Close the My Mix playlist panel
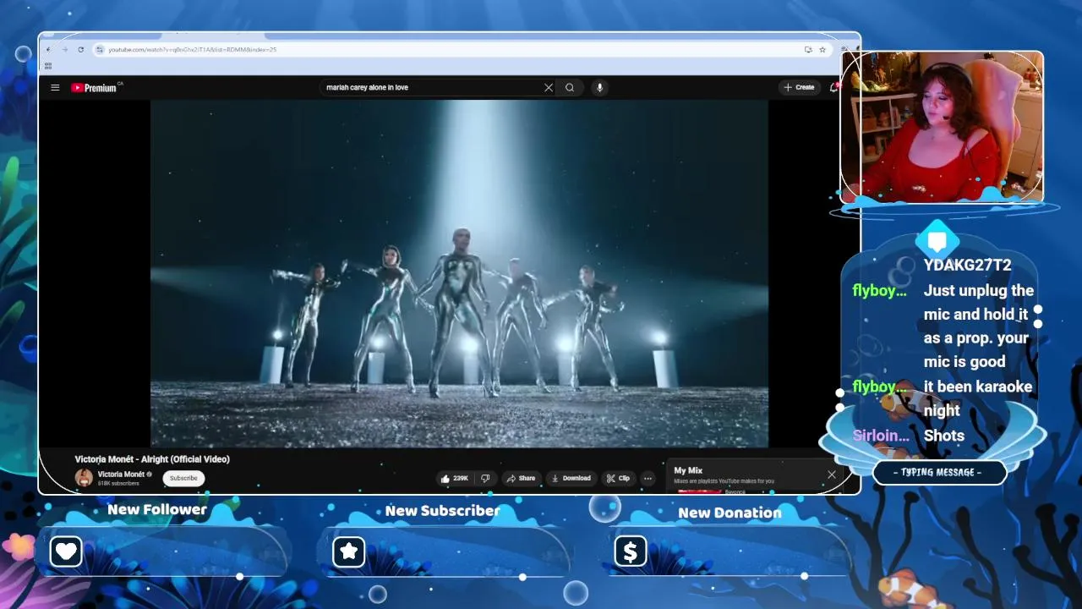This screenshot has height=609, width=1082. [x=832, y=475]
